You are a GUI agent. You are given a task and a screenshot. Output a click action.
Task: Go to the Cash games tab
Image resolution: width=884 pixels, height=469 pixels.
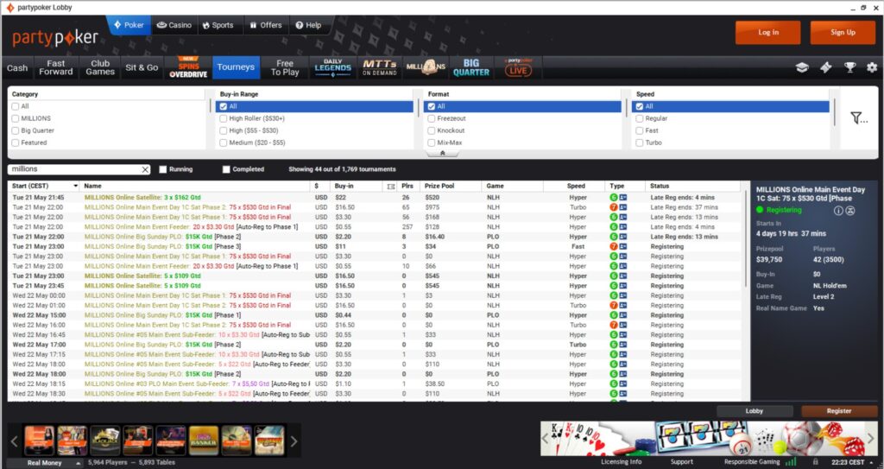[x=17, y=67]
